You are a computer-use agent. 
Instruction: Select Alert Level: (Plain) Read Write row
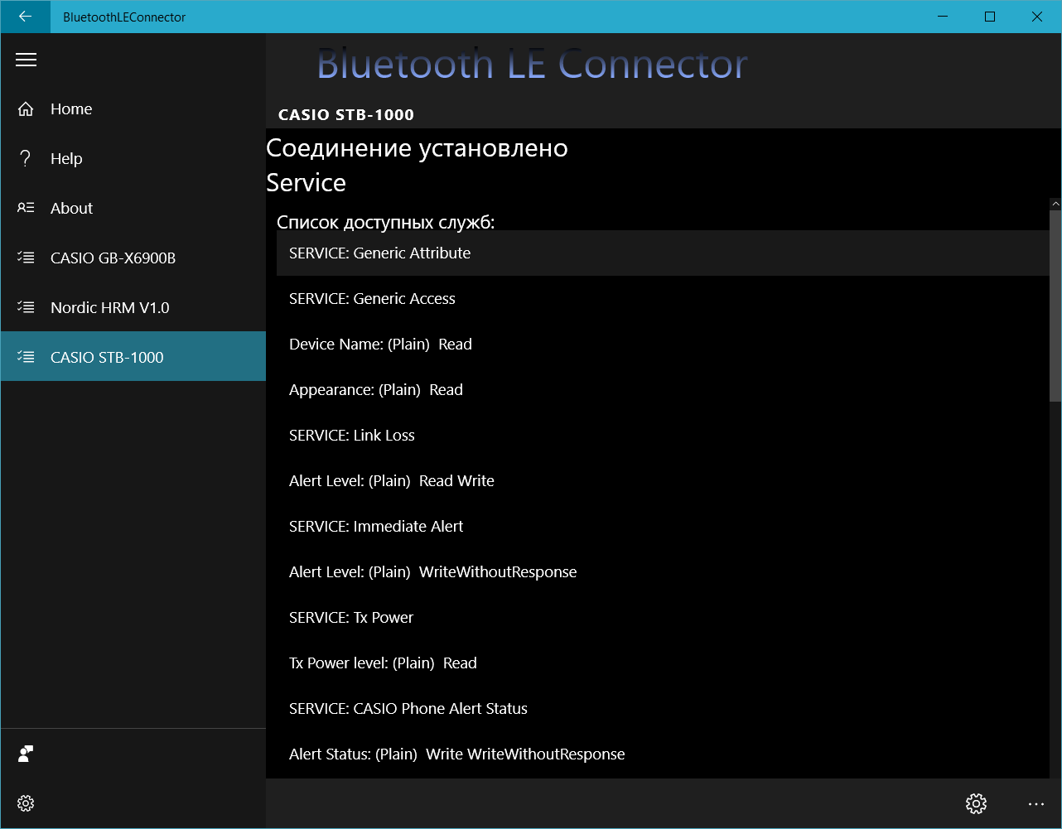click(x=663, y=480)
